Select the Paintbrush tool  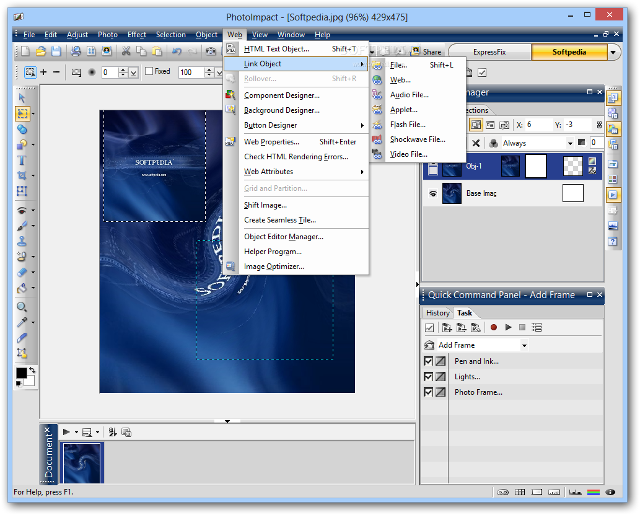click(22, 226)
